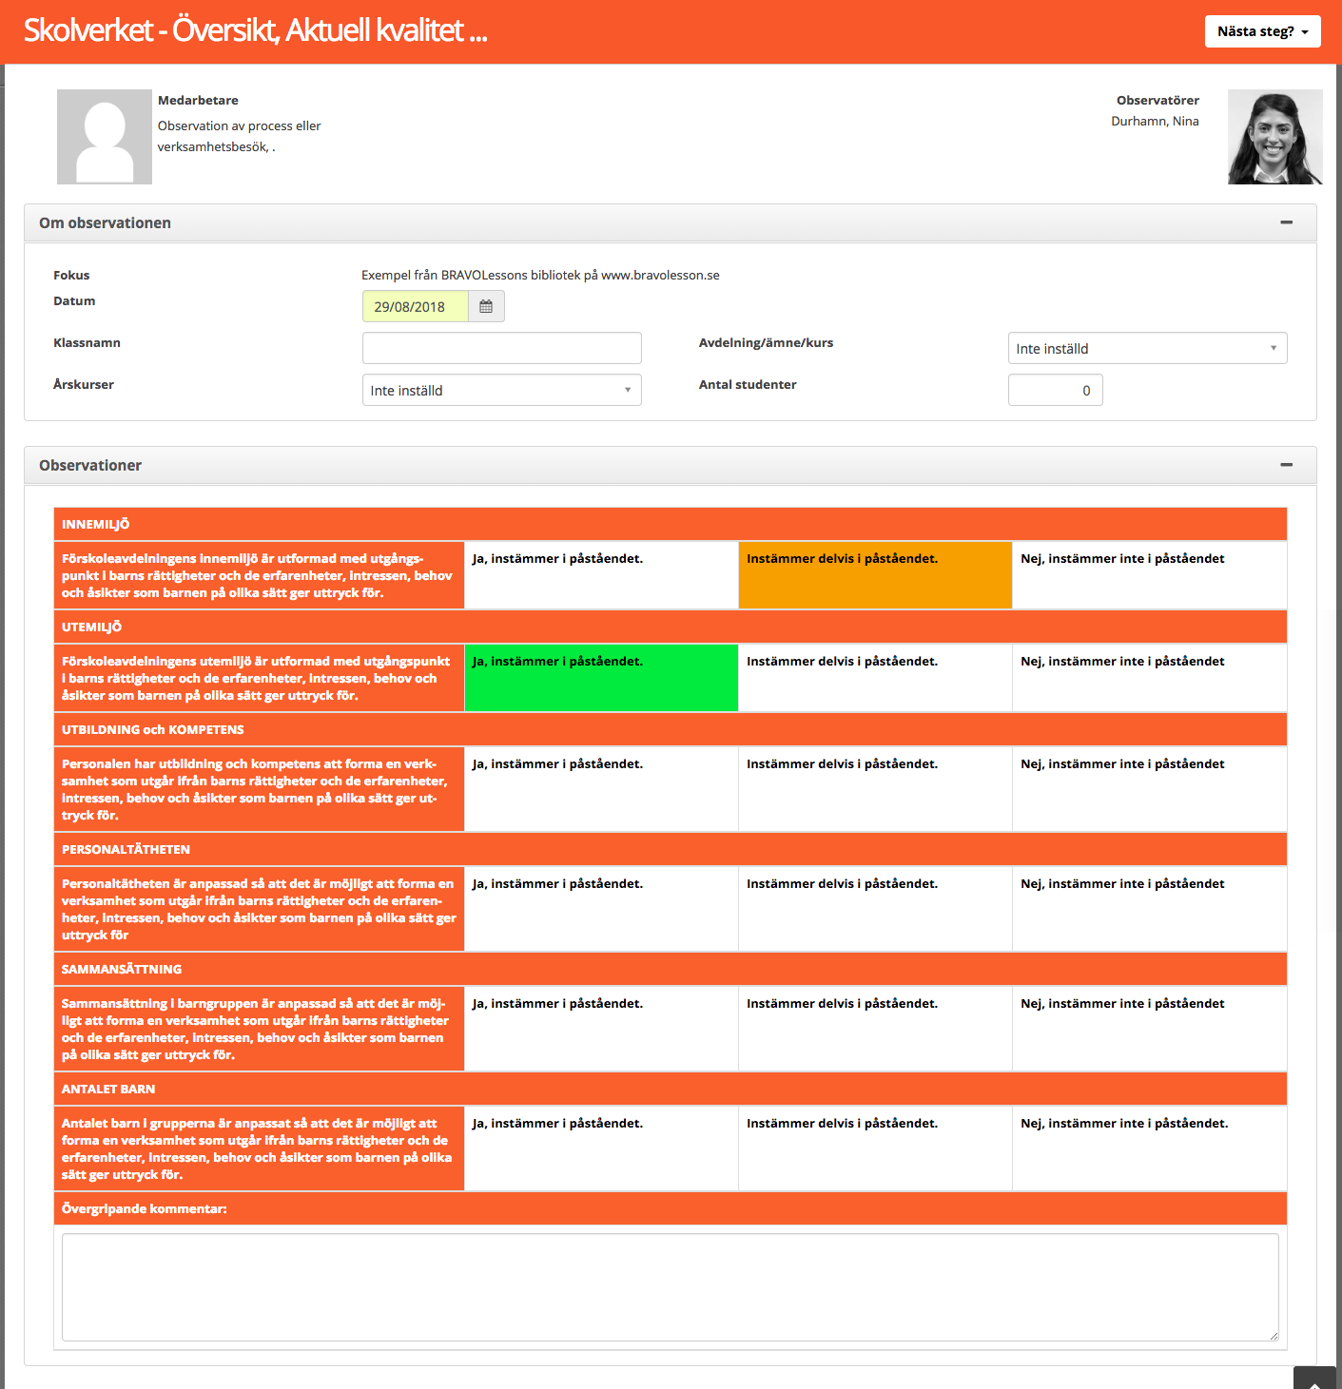1342x1389 pixels.
Task: Open the Nästa steg? dropdown
Action: pos(1262,31)
